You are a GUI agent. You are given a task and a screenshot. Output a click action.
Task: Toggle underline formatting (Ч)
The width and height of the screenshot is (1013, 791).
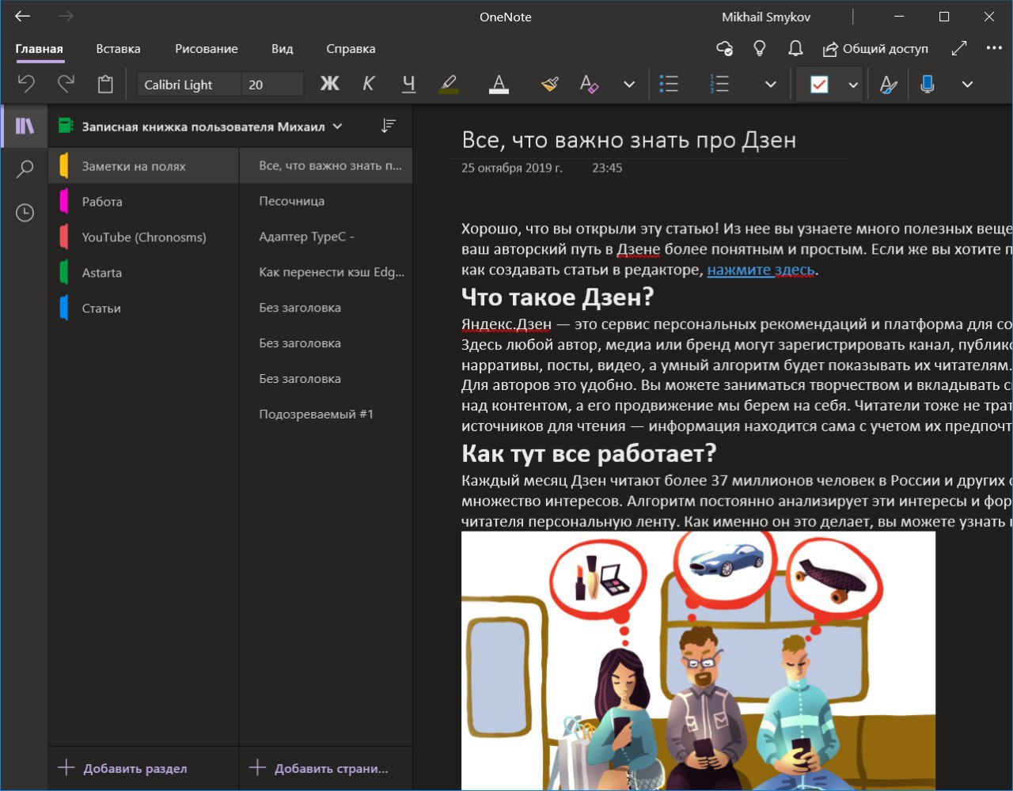[408, 84]
